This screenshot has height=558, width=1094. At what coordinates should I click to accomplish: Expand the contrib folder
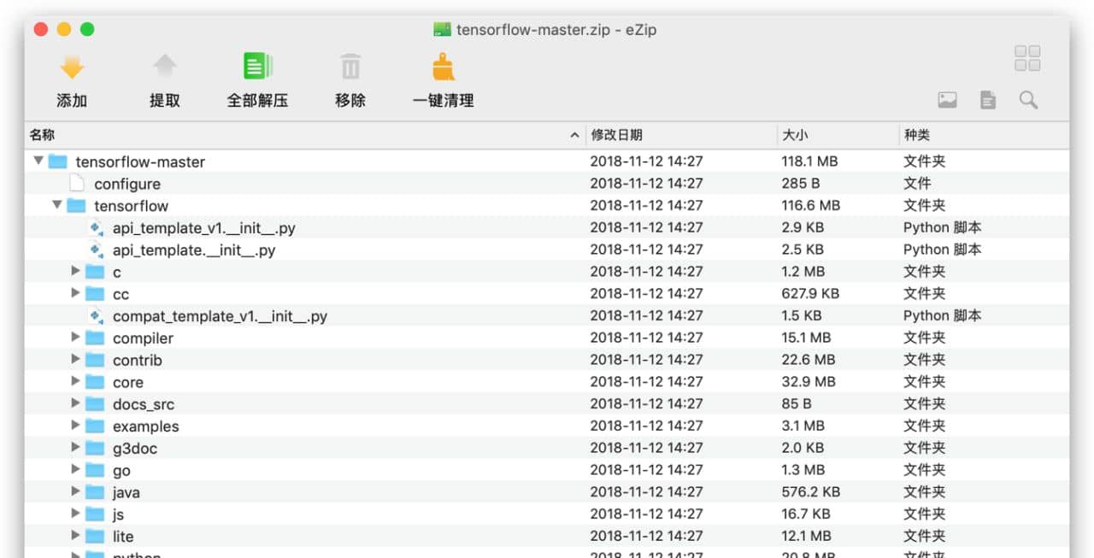[x=75, y=360]
